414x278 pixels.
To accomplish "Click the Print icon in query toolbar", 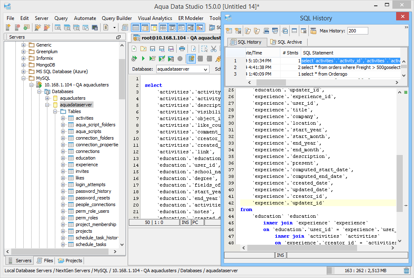I will (182, 49).
